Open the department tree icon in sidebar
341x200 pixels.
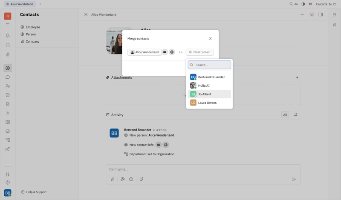(x=8, y=140)
